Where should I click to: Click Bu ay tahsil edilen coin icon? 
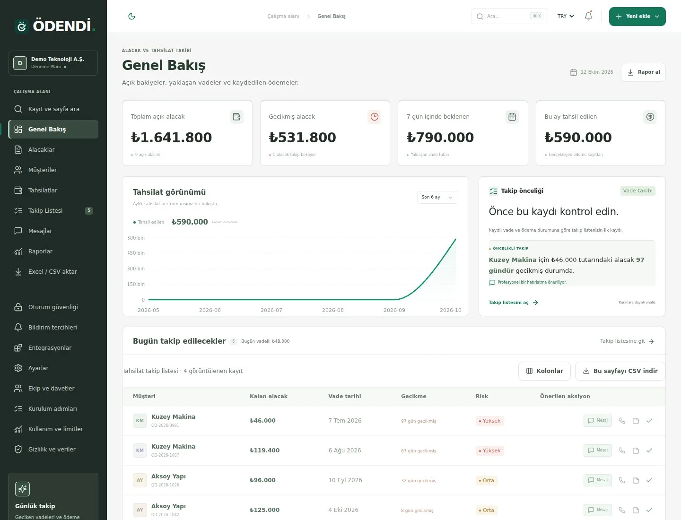[x=650, y=117]
